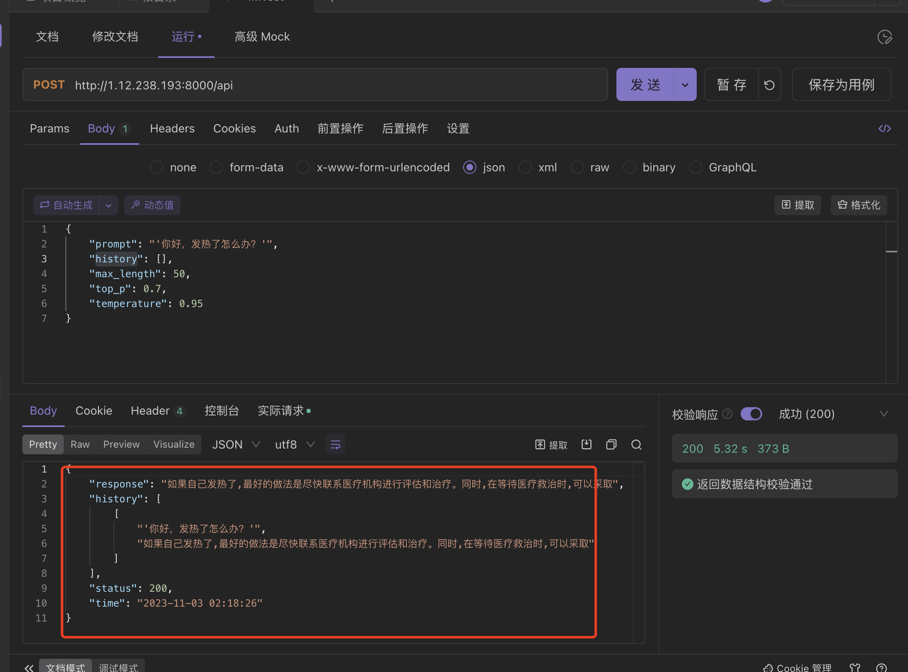Click the shirt theme icon in bottom bar
Screen dimensions: 908x672
tap(855, 667)
